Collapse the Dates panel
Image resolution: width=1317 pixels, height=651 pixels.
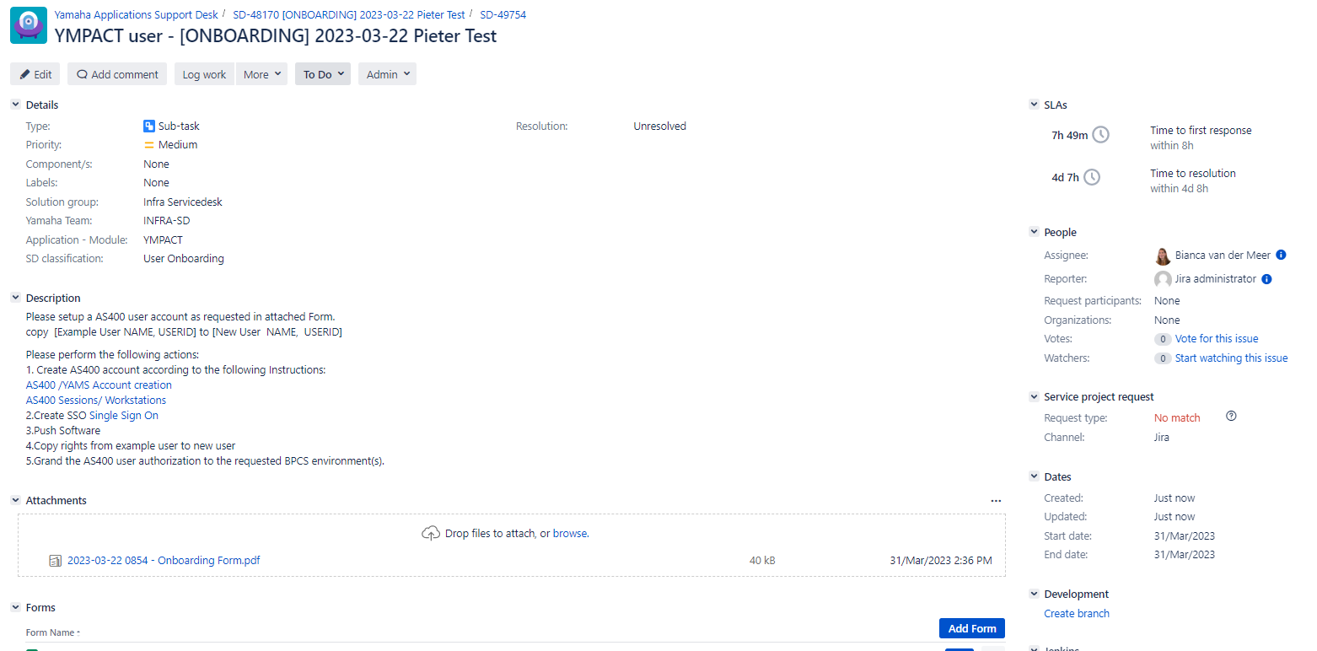pos(1035,476)
